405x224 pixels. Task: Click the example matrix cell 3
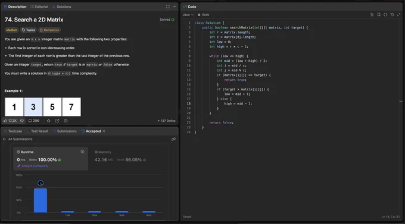pos(33,107)
